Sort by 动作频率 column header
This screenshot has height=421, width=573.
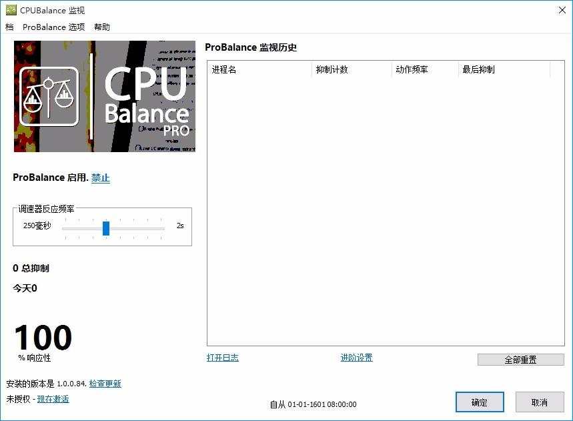(x=425, y=69)
